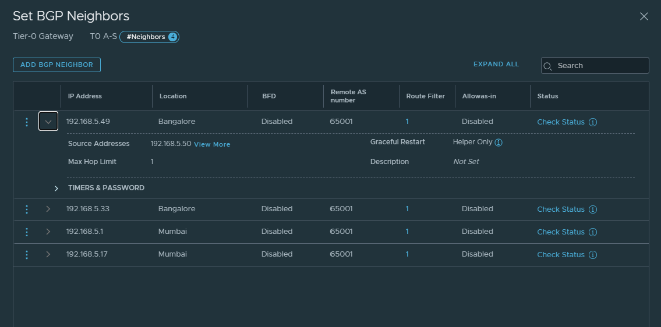Click status info icon for 192.168.5.17
Image resolution: width=661 pixels, height=327 pixels.
pos(593,255)
